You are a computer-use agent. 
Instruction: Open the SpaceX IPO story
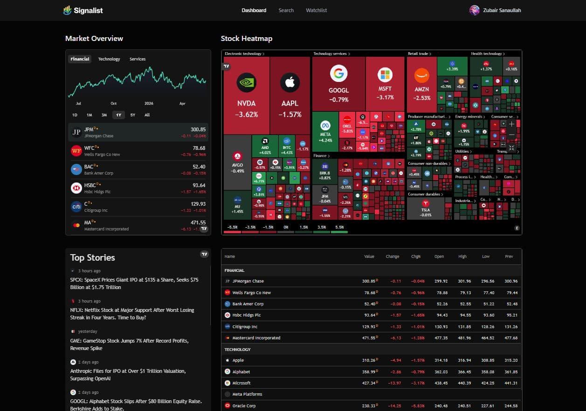(x=134, y=283)
